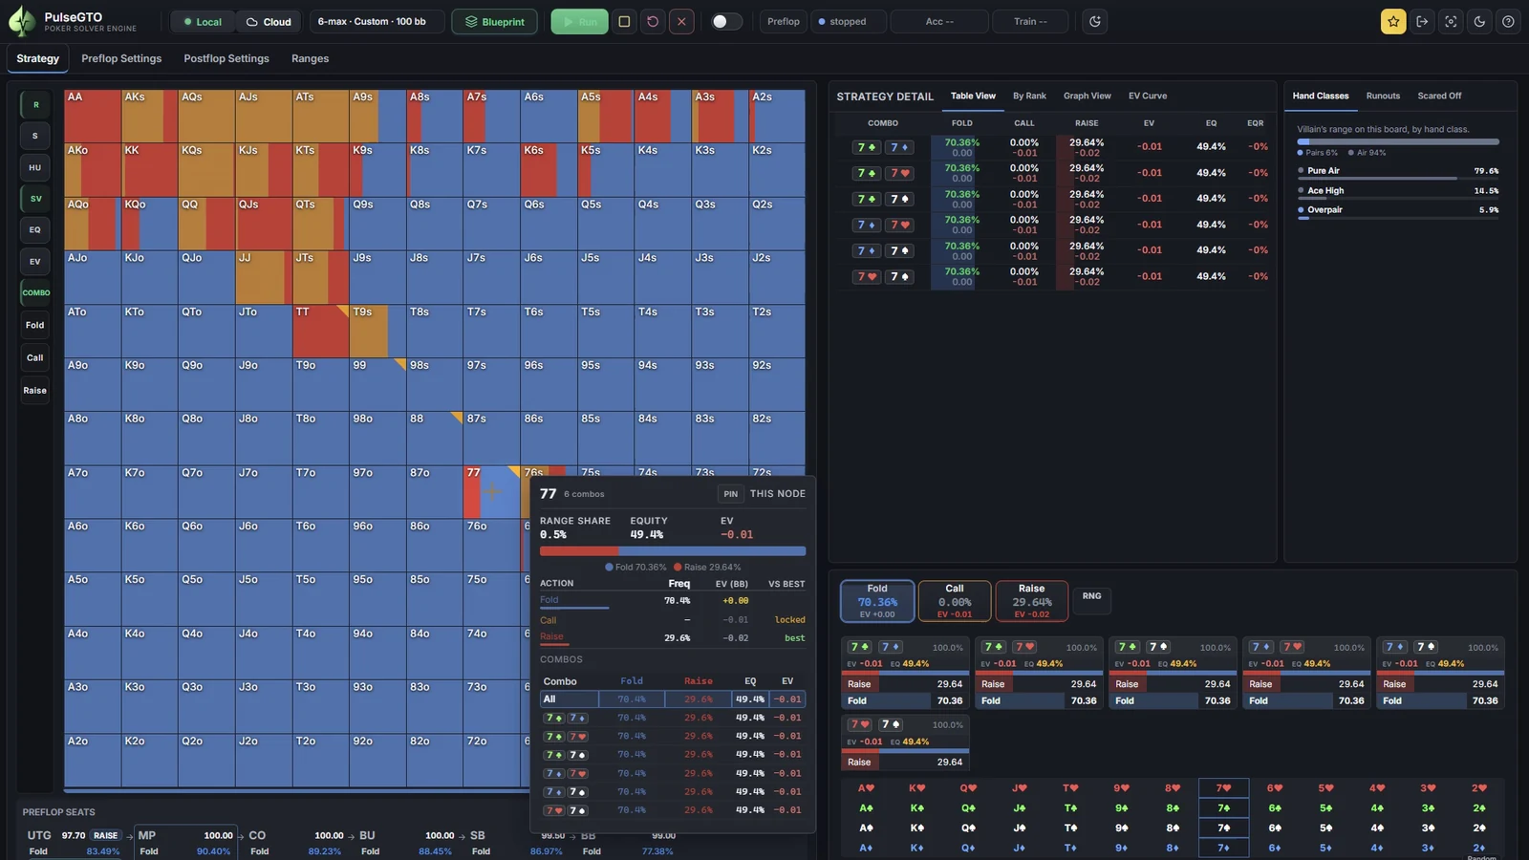Pick the 2 of hearts card

pyautogui.click(x=1478, y=788)
